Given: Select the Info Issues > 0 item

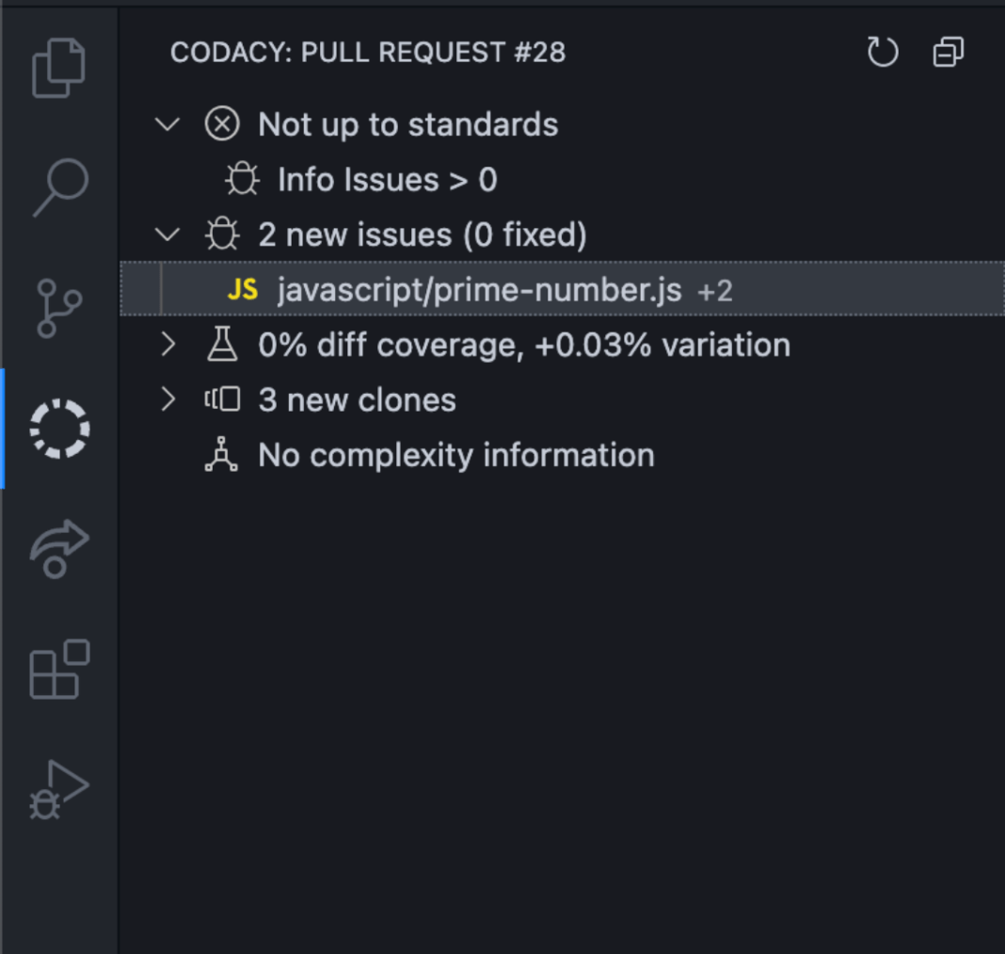Looking at the screenshot, I should coord(387,180).
